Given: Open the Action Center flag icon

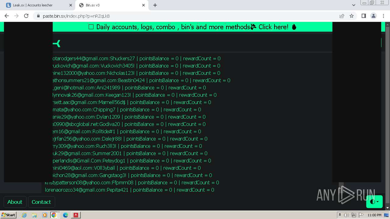Looking at the screenshot, I should [361, 215].
